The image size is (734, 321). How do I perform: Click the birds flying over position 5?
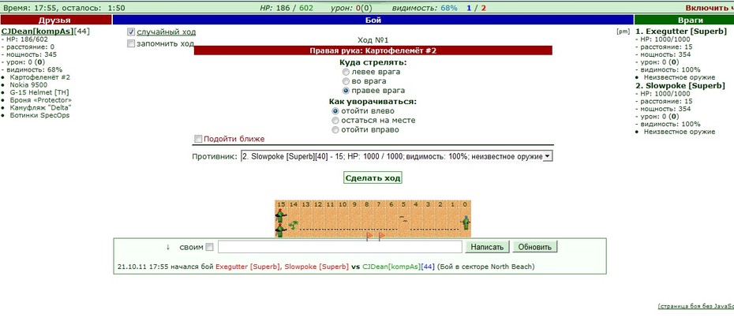click(x=402, y=218)
